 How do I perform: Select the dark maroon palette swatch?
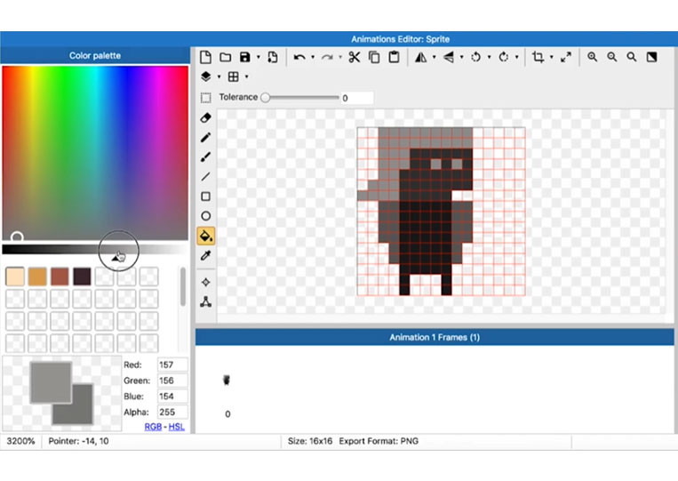pos(82,277)
